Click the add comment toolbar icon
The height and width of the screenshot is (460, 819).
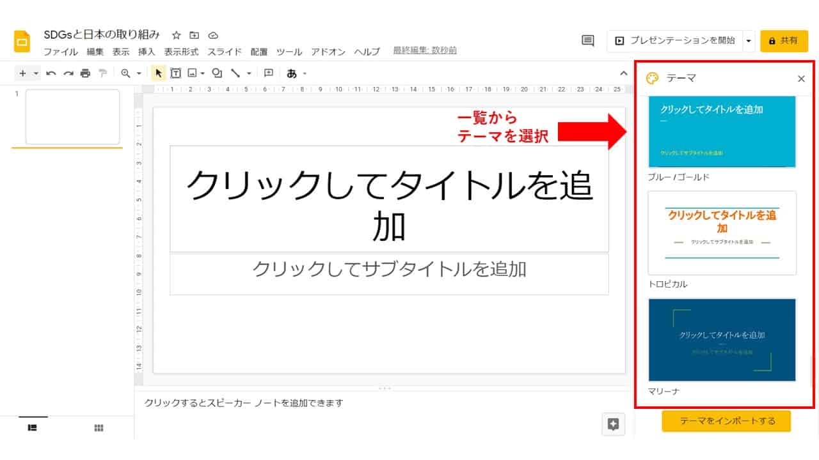point(269,73)
